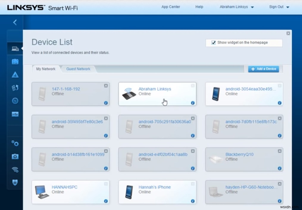Viewport: 302px width, 210px height.
Task: Open USB external storage sidebar icon
Action: click(15, 114)
